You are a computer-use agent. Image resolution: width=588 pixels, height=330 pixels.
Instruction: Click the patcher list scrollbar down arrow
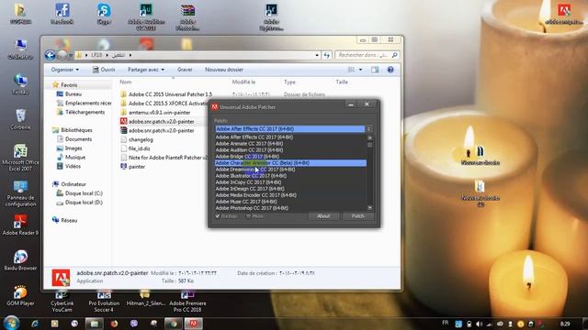coord(369,208)
